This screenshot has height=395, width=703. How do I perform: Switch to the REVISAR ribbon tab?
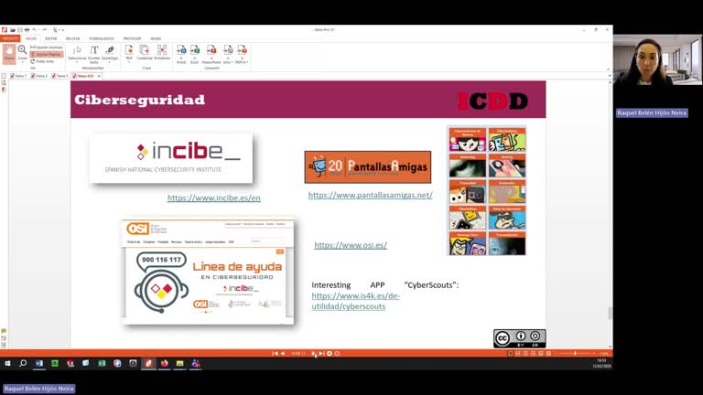click(72, 38)
